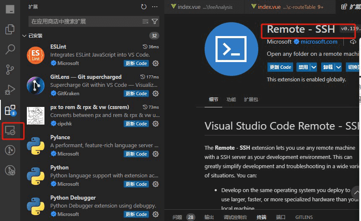Select the Python Debugger extension icon
The height and width of the screenshot is (221, 361).
pos(36,206)
